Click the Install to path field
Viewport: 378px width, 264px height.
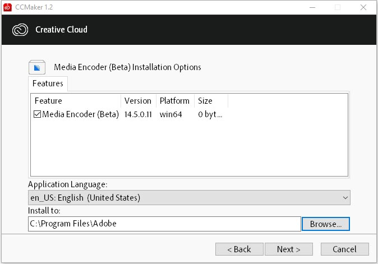tap(164, 224)
